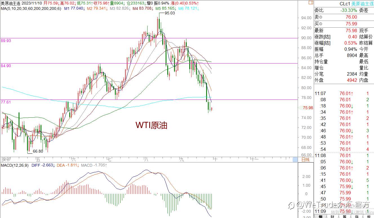
Task: Click the 癸卯 marker on time axis
Action: [x=6, y=160]
